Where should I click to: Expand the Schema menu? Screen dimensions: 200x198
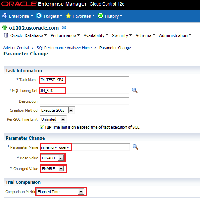click(x=146, y=35)
